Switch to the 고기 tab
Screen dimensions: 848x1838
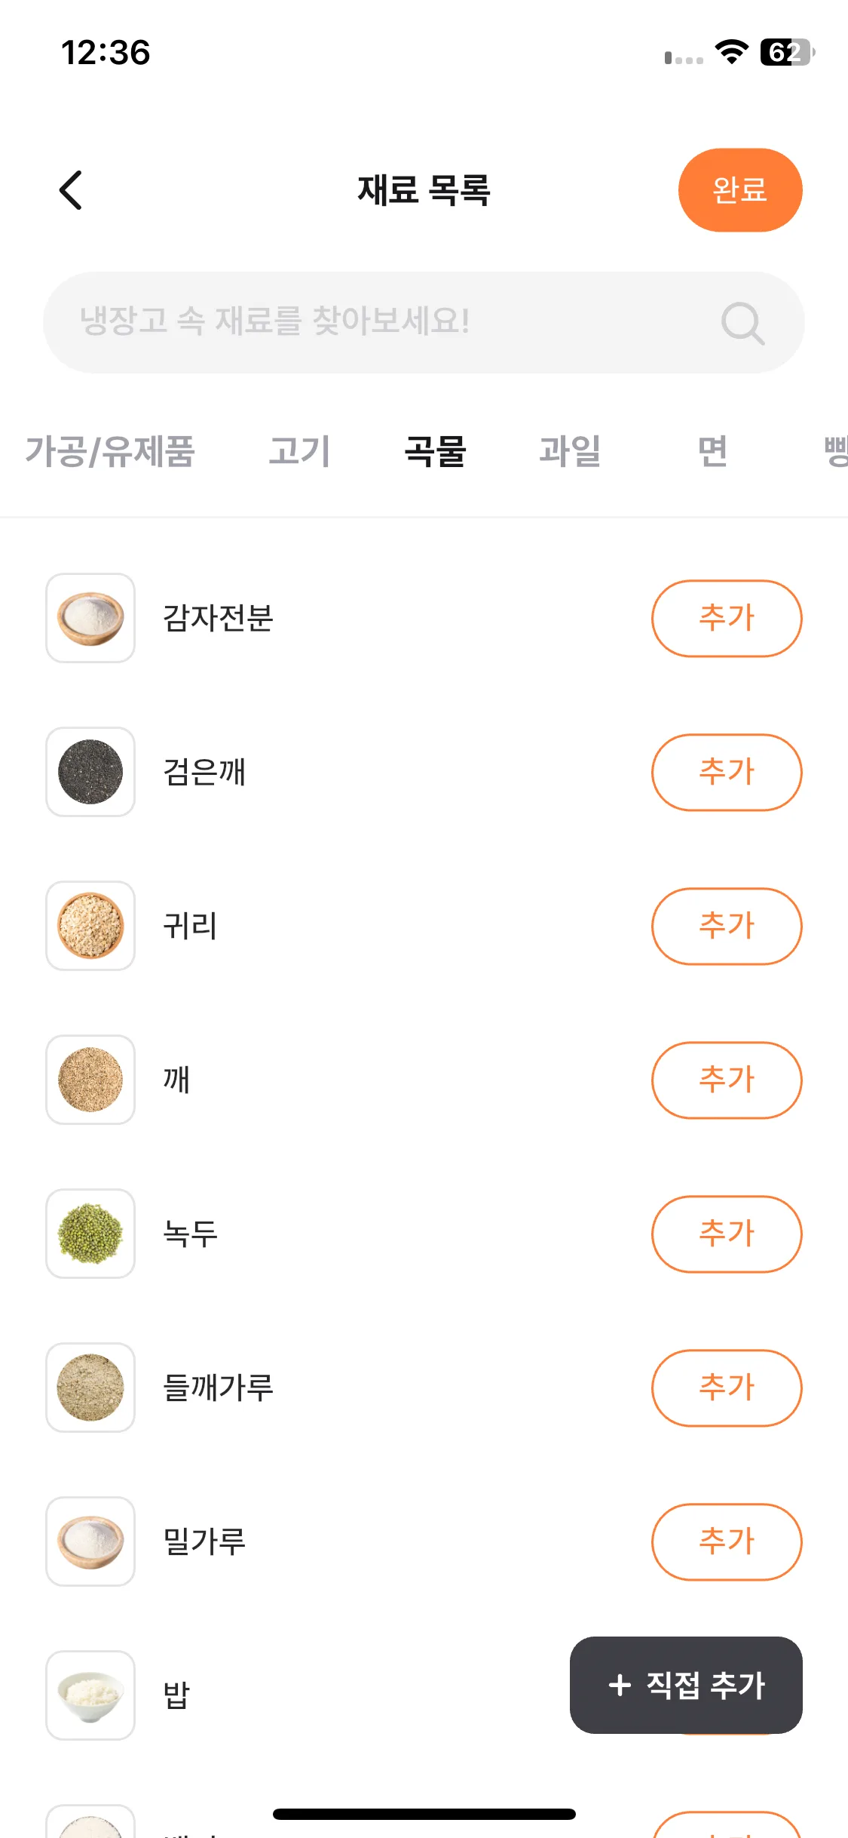point(300,451)
